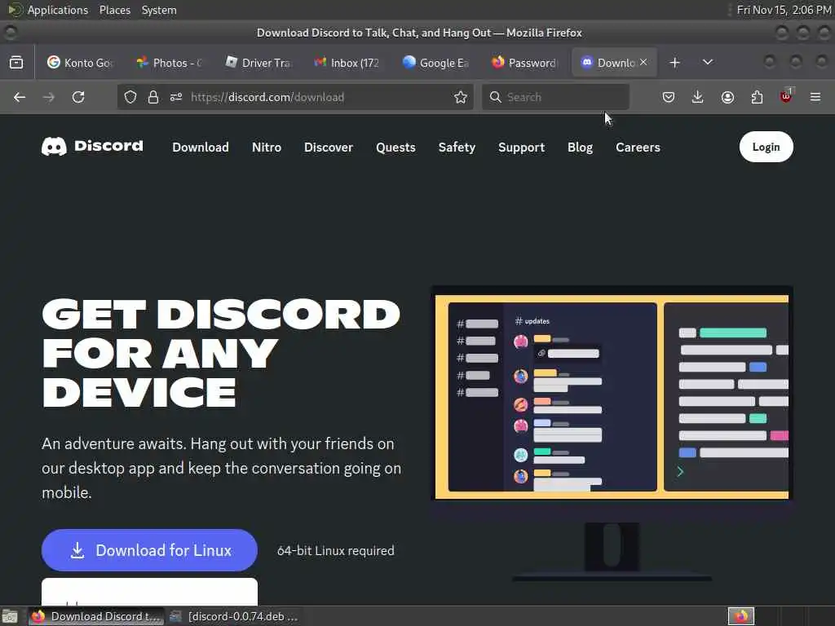Open a new tab with plus icon

[x=674, y=62]
